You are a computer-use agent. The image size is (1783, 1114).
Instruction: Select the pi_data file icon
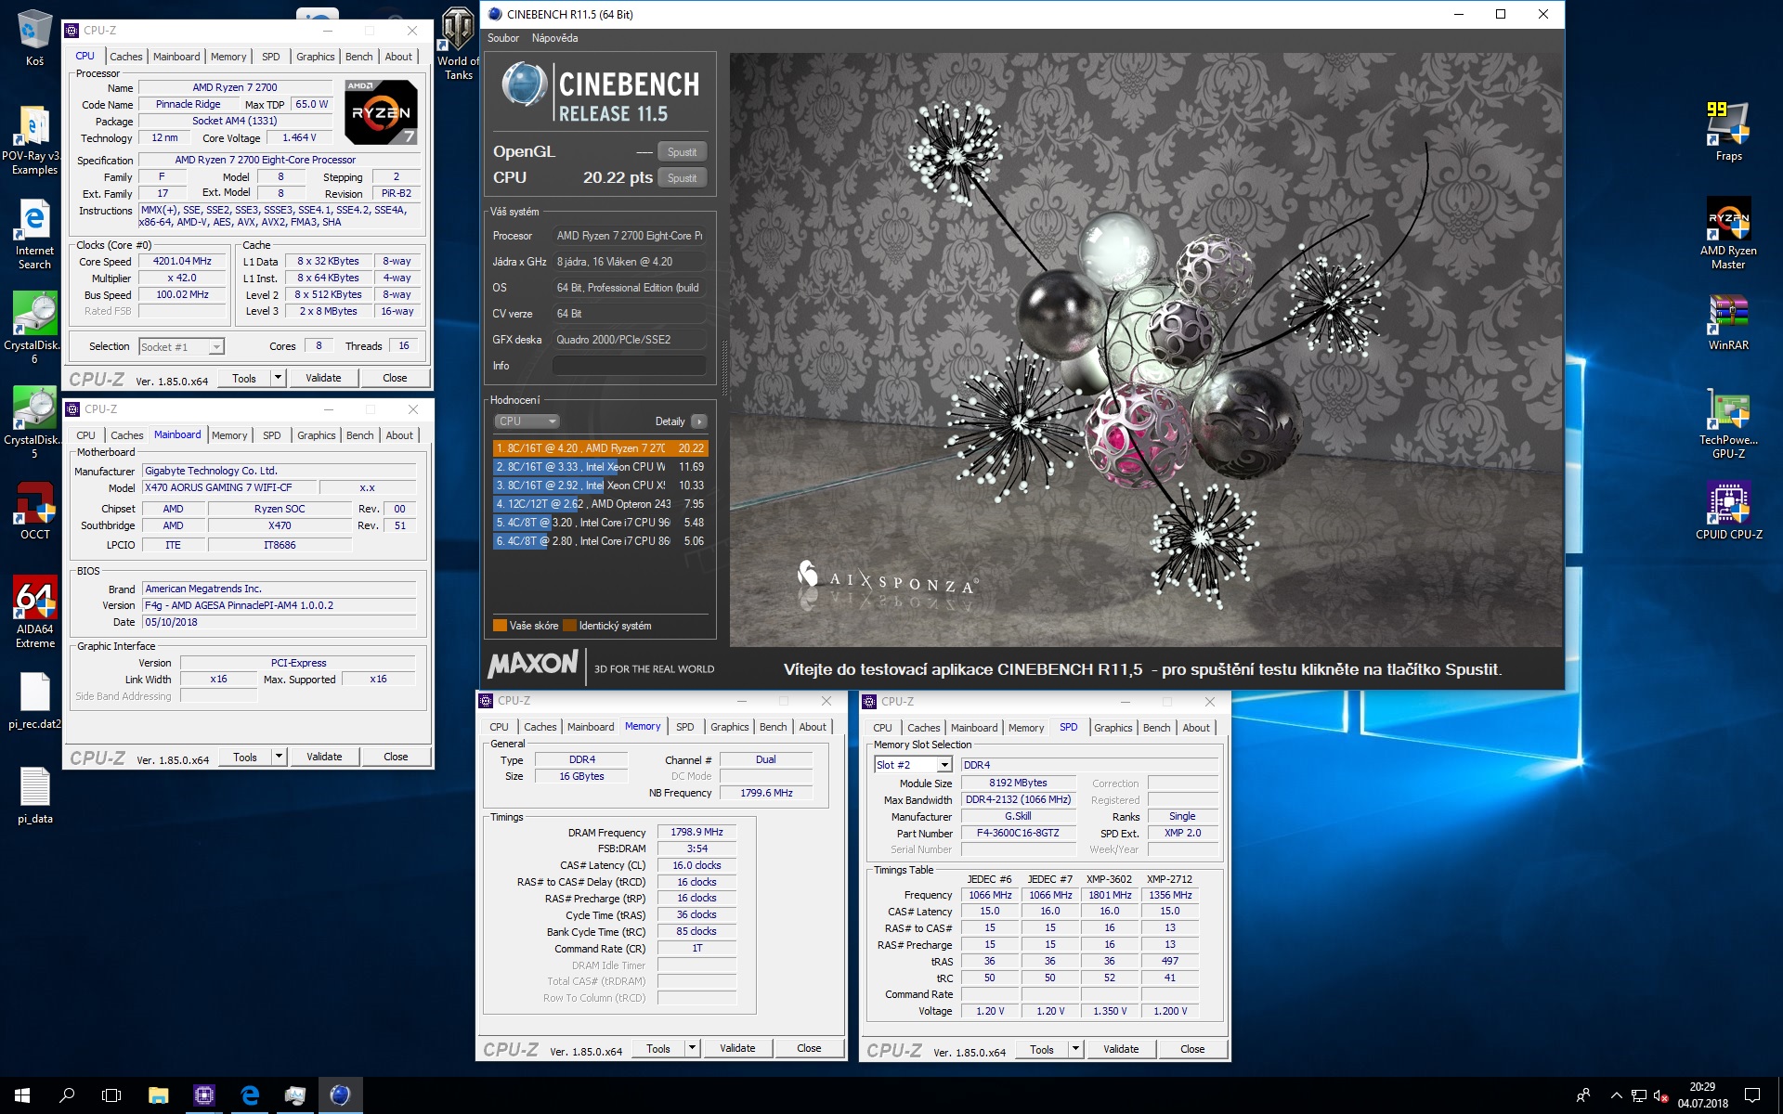34,796
